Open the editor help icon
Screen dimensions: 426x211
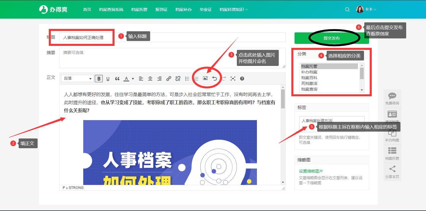pos(242,79)
